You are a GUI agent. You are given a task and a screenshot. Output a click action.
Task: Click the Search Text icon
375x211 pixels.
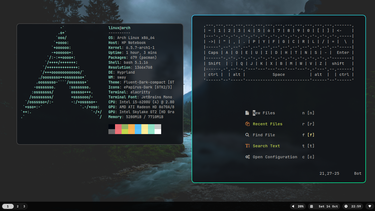click(247, 146)
